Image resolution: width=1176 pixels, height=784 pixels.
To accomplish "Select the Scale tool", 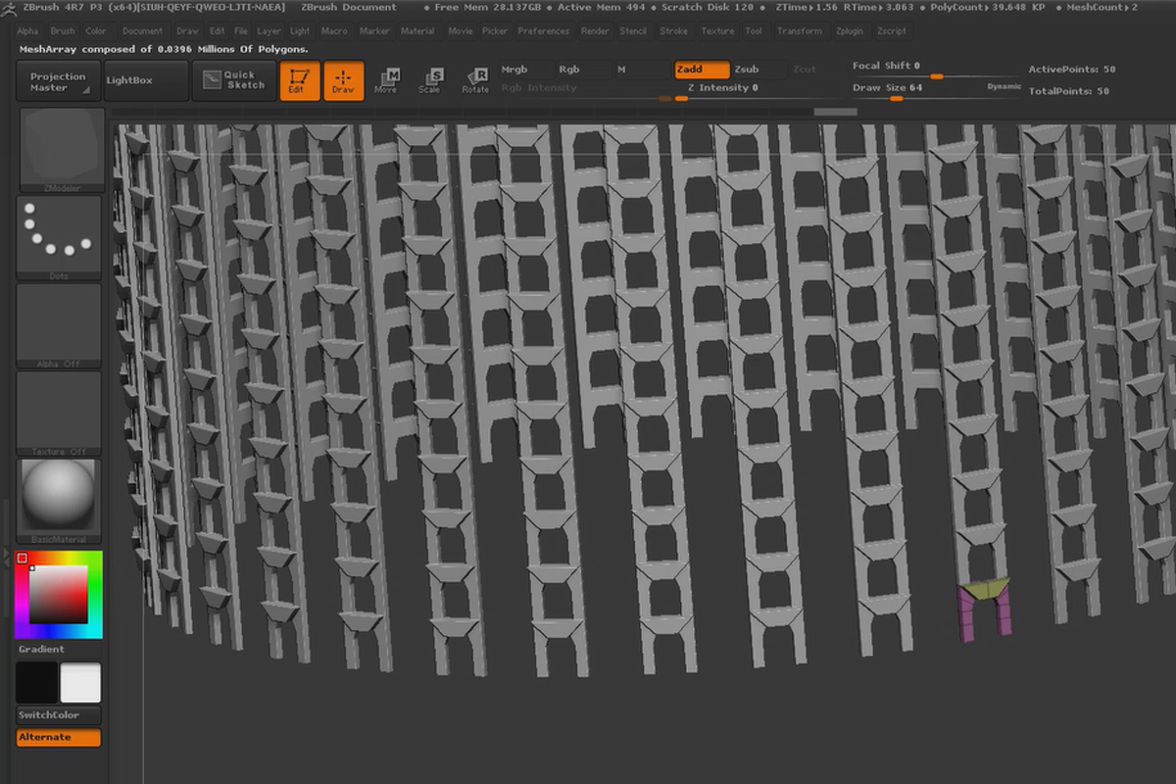I will 430,80.
